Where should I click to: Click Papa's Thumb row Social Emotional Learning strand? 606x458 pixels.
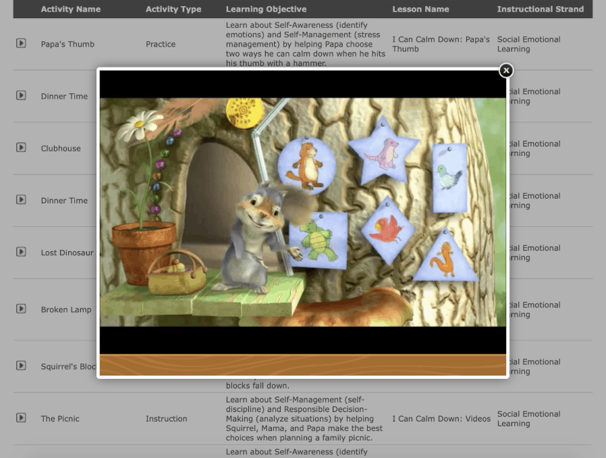tap(528, 44)
